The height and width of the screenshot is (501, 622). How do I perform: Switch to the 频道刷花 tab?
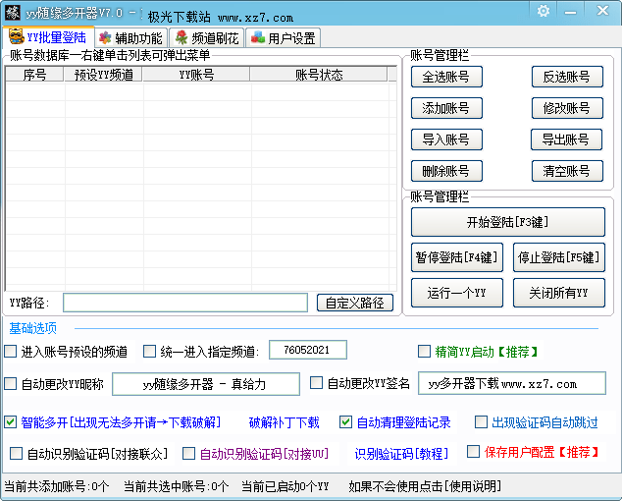click(207, 38)
